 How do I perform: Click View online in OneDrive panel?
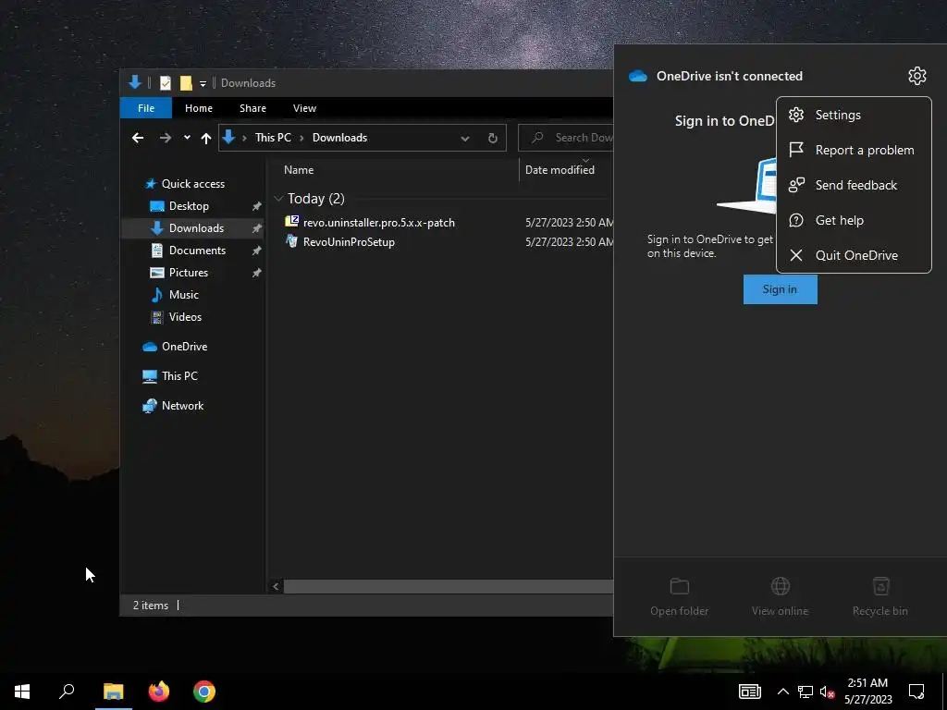[780, 597]
